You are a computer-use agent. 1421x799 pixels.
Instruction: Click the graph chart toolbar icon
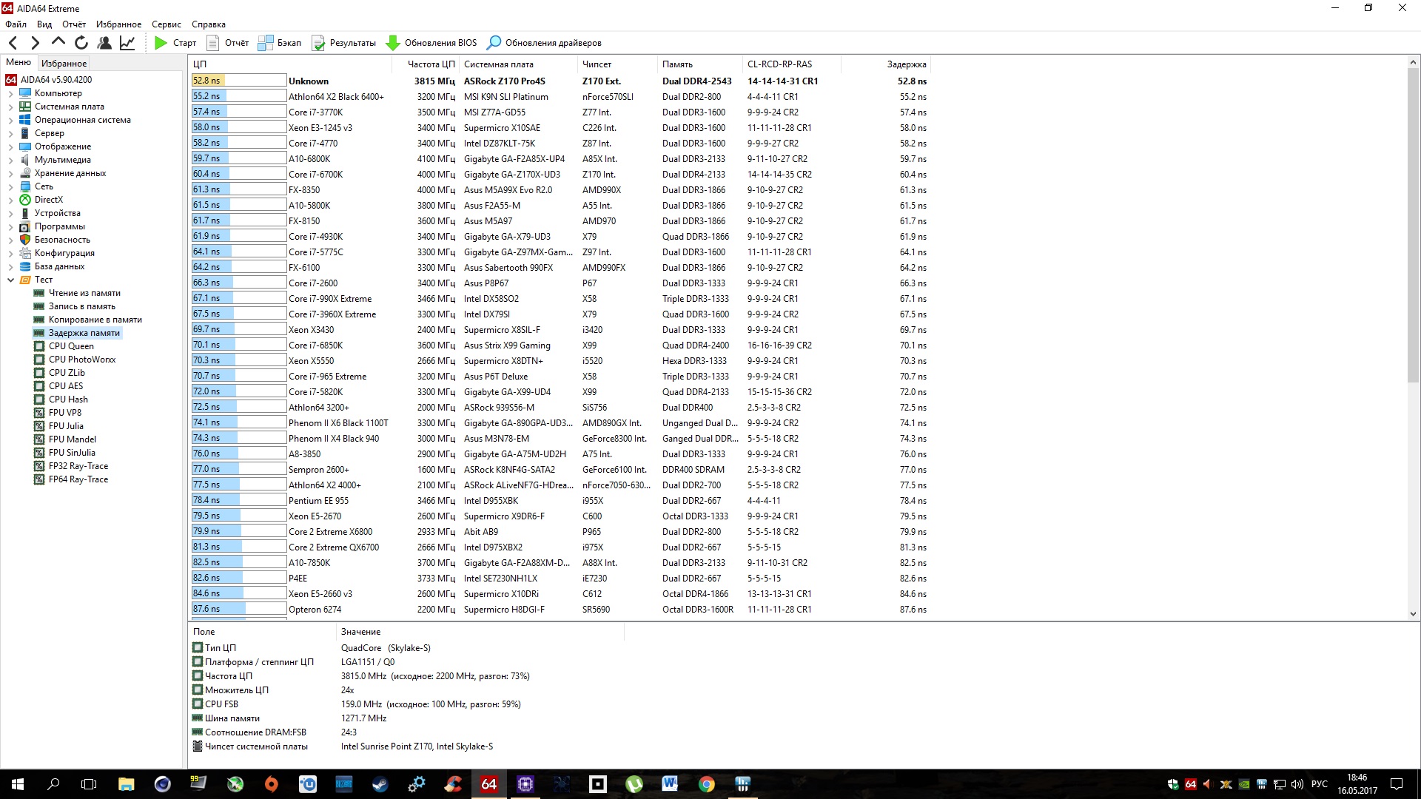127,43
